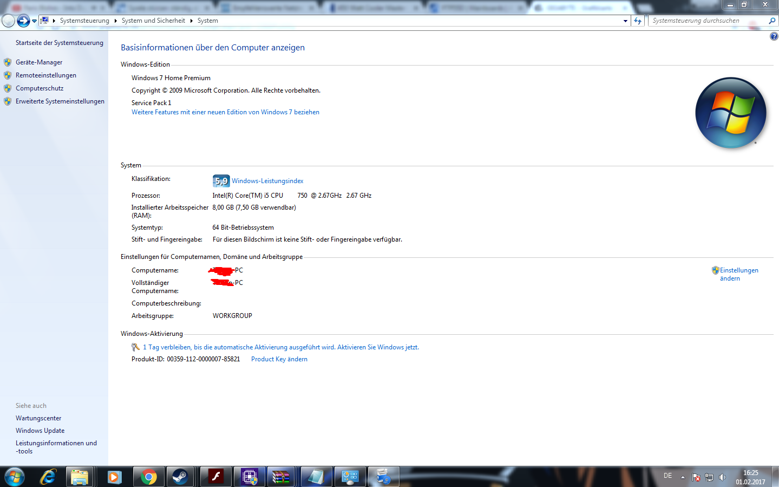The width and height of the screenshot is (779, 487).
Task: Click Show desktop strip at taskbar end
Action: click(776, 477)
